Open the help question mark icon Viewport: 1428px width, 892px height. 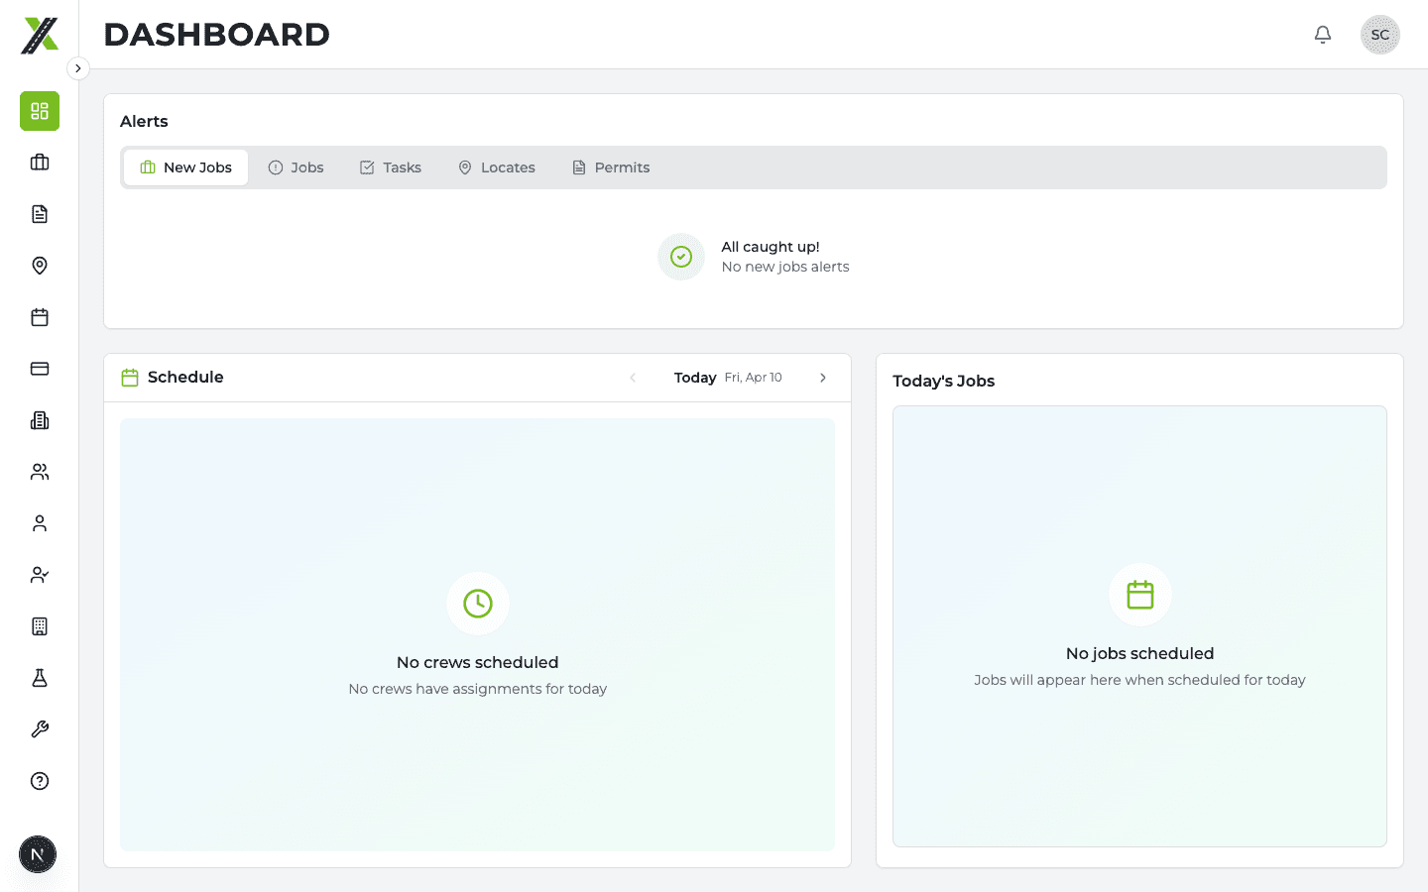click(40, 781)
